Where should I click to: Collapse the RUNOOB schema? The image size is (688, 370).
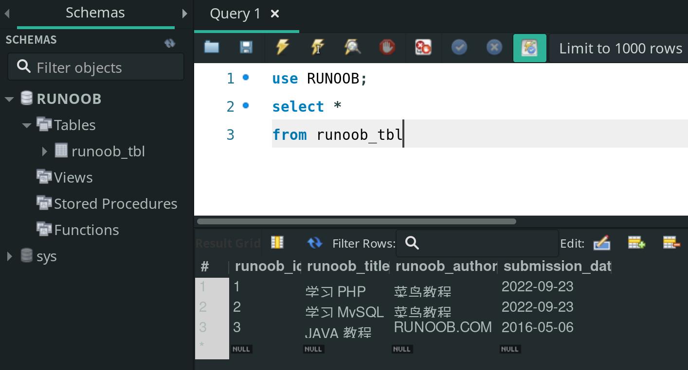[x=9, y=99]
